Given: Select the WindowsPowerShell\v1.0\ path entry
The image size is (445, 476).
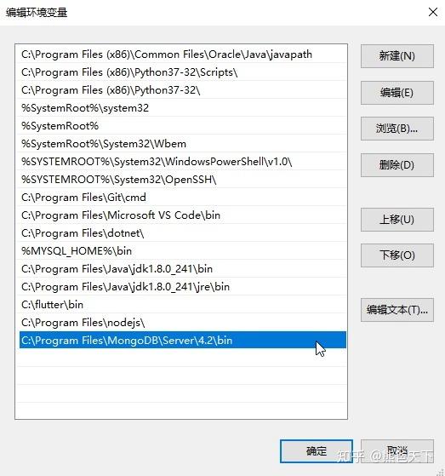Looking at the screenshot, I should (x=182, y=162).
